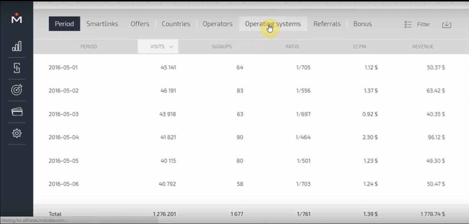Click the date 2016-05-04

(64, 137)
